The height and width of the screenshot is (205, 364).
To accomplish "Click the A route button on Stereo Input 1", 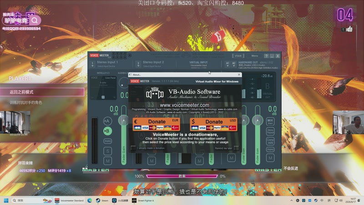I will [107, 121].
